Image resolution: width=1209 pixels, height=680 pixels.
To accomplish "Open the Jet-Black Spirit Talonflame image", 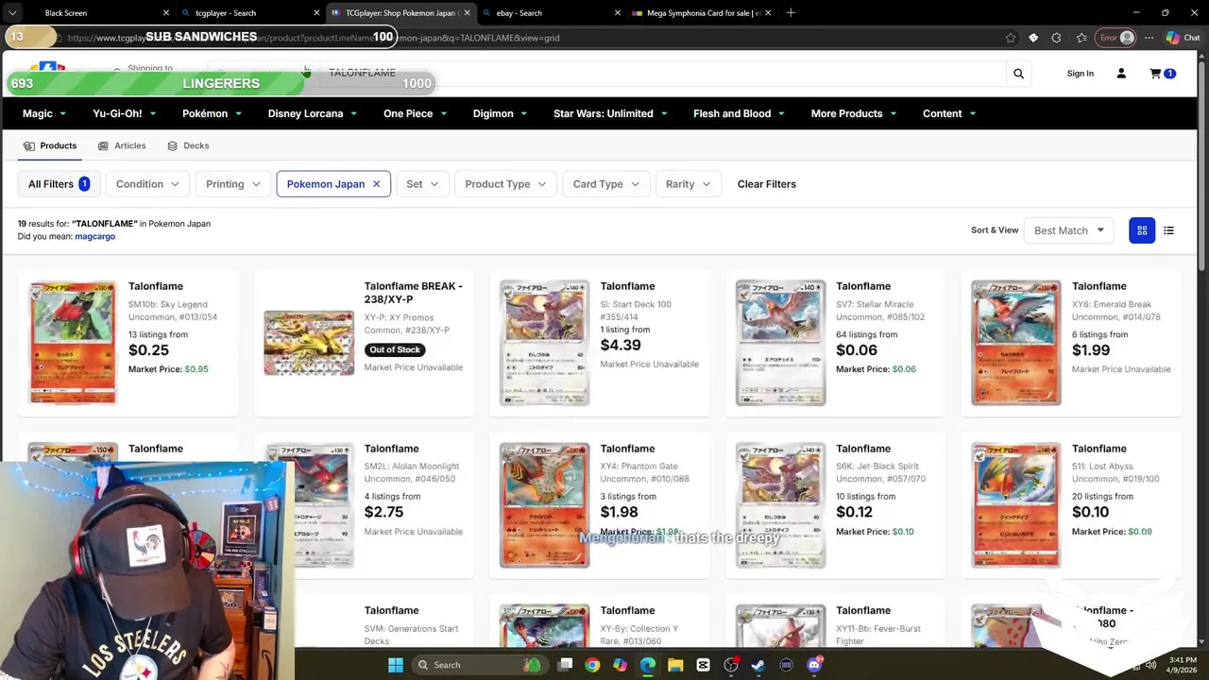I will [780, 504].
